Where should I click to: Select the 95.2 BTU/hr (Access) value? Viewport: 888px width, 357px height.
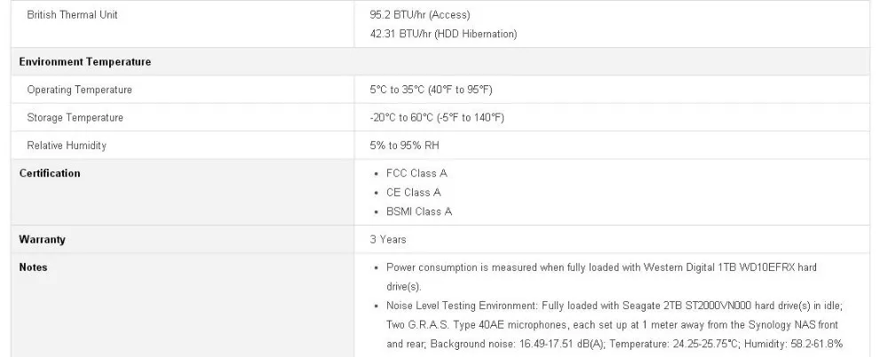420,15
